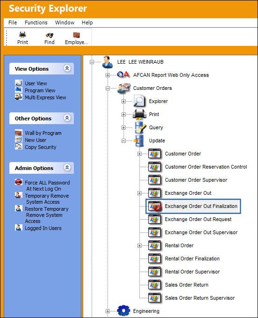The image size is (258, 318).
Task: Click the Engineering gear icon
Action: click(123, 311)
